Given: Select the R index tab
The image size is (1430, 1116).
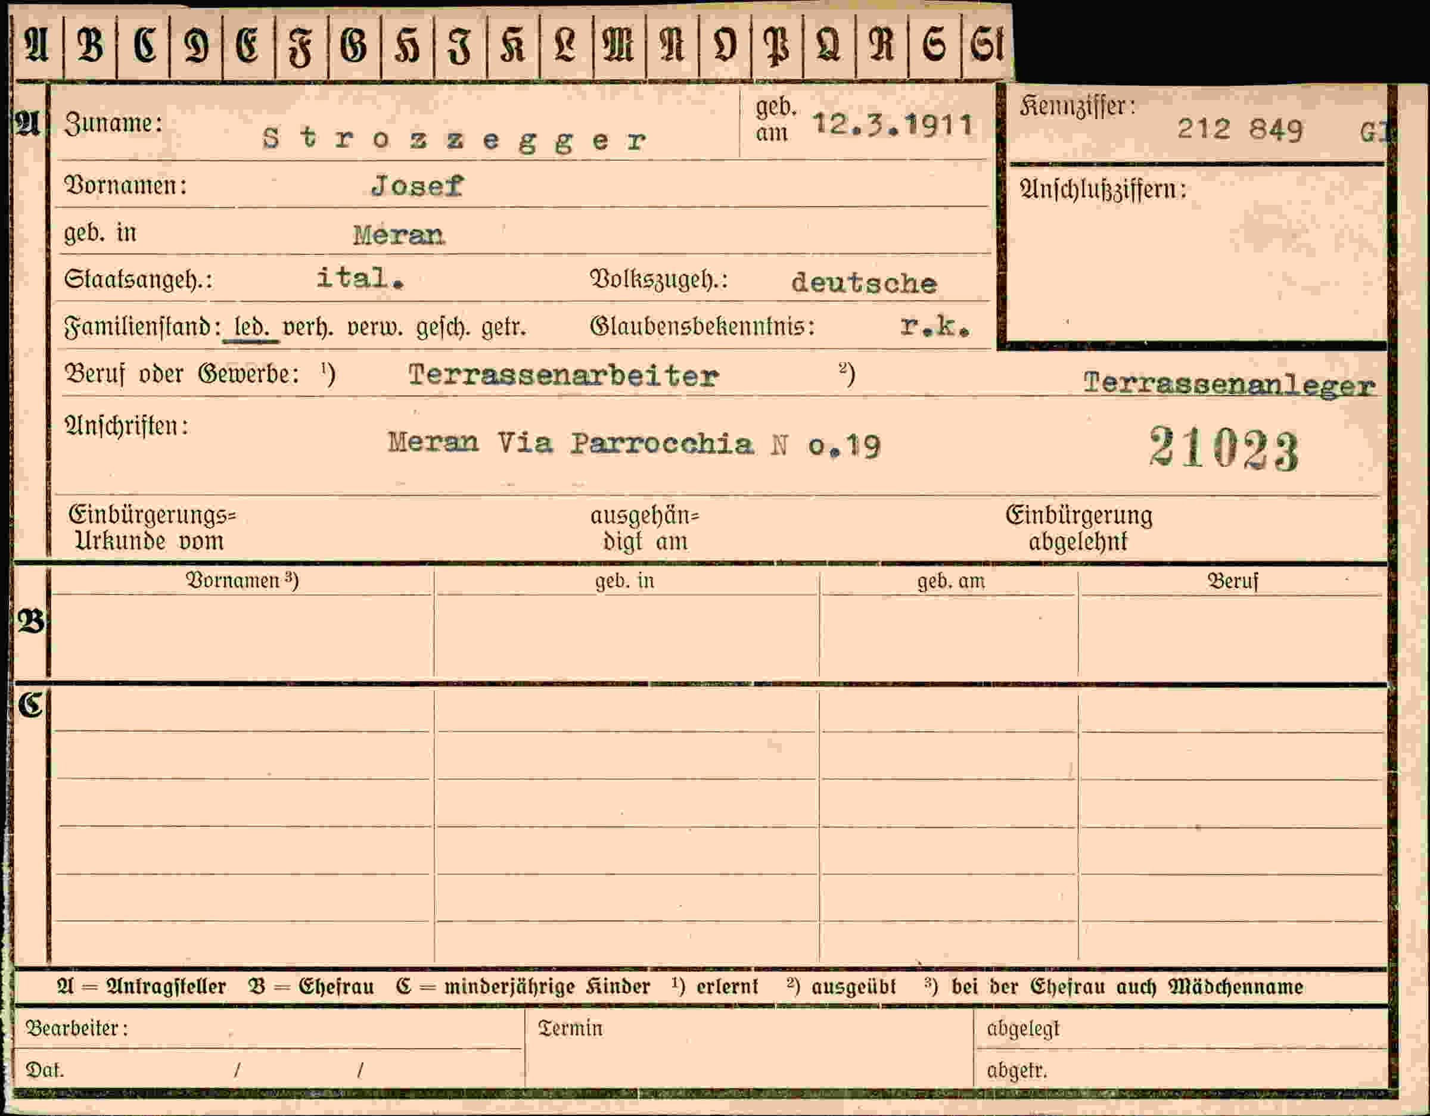Looking at the screenshot, I should click(x=882, y=46).
